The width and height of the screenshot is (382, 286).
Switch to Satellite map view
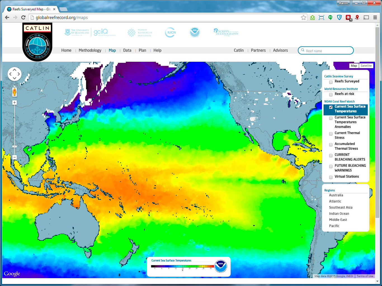pyautogui.click(x=366, y=66)
